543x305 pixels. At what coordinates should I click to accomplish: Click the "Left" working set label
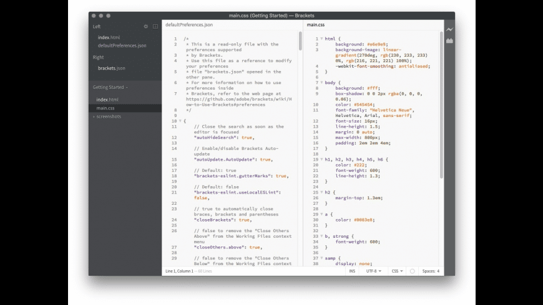click(97, 27)
